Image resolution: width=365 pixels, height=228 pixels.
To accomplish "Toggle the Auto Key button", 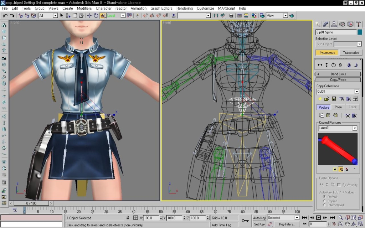I will 259,218.
